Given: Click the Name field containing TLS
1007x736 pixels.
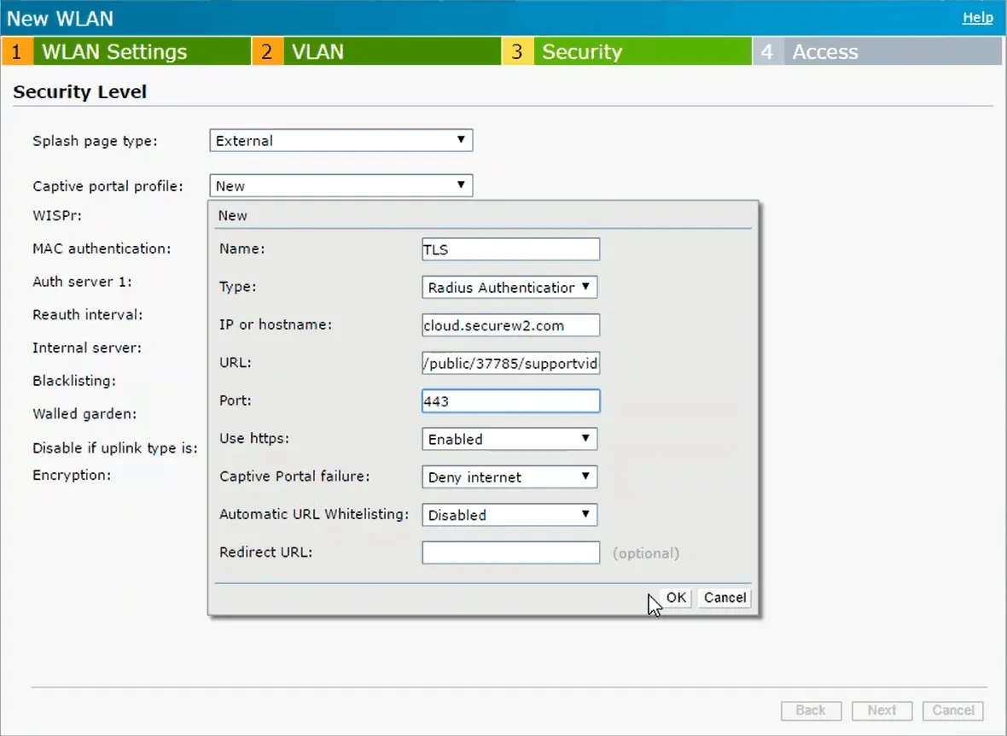Looking at the screenshot, I should [x=510, y=249].
